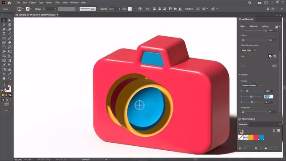Viewport: 286px width, 161px height.
Task: Select the Zoom tool in toolbar
Action: pyautogui.click(x=9, y=78)
